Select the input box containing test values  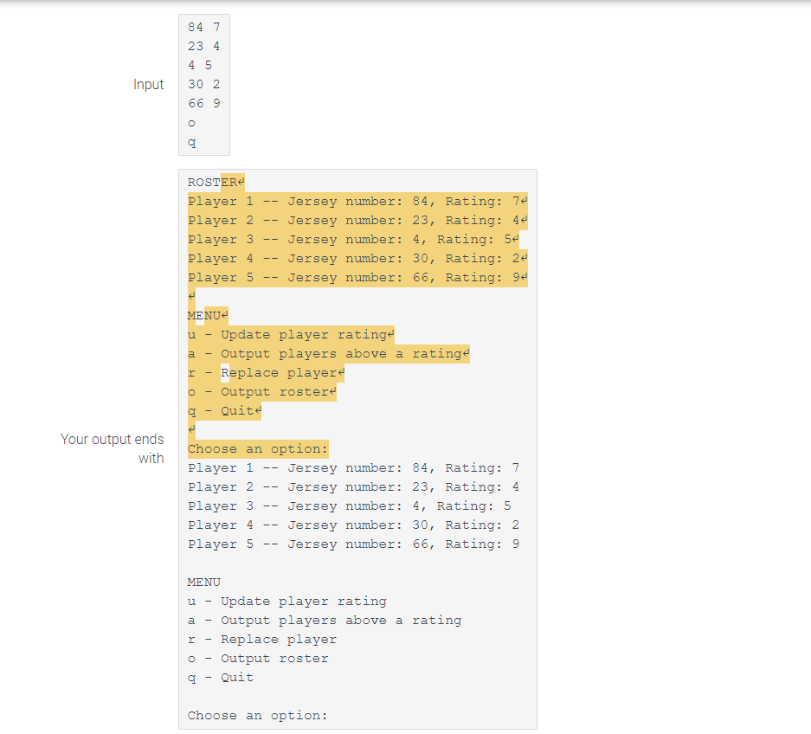point(203,82)
